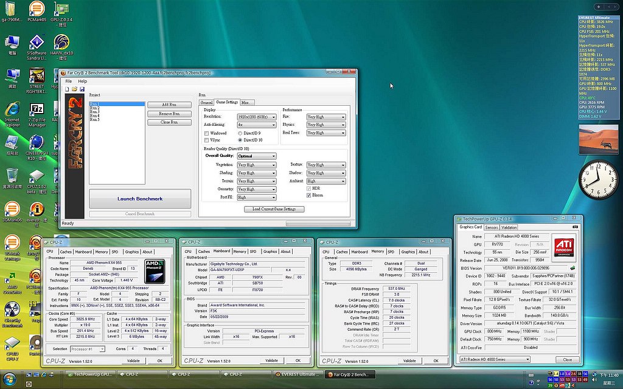
Task: Open the GPU-Z graphics card selector dropdown
Action: pyautogui.click(x=495, y=360)
